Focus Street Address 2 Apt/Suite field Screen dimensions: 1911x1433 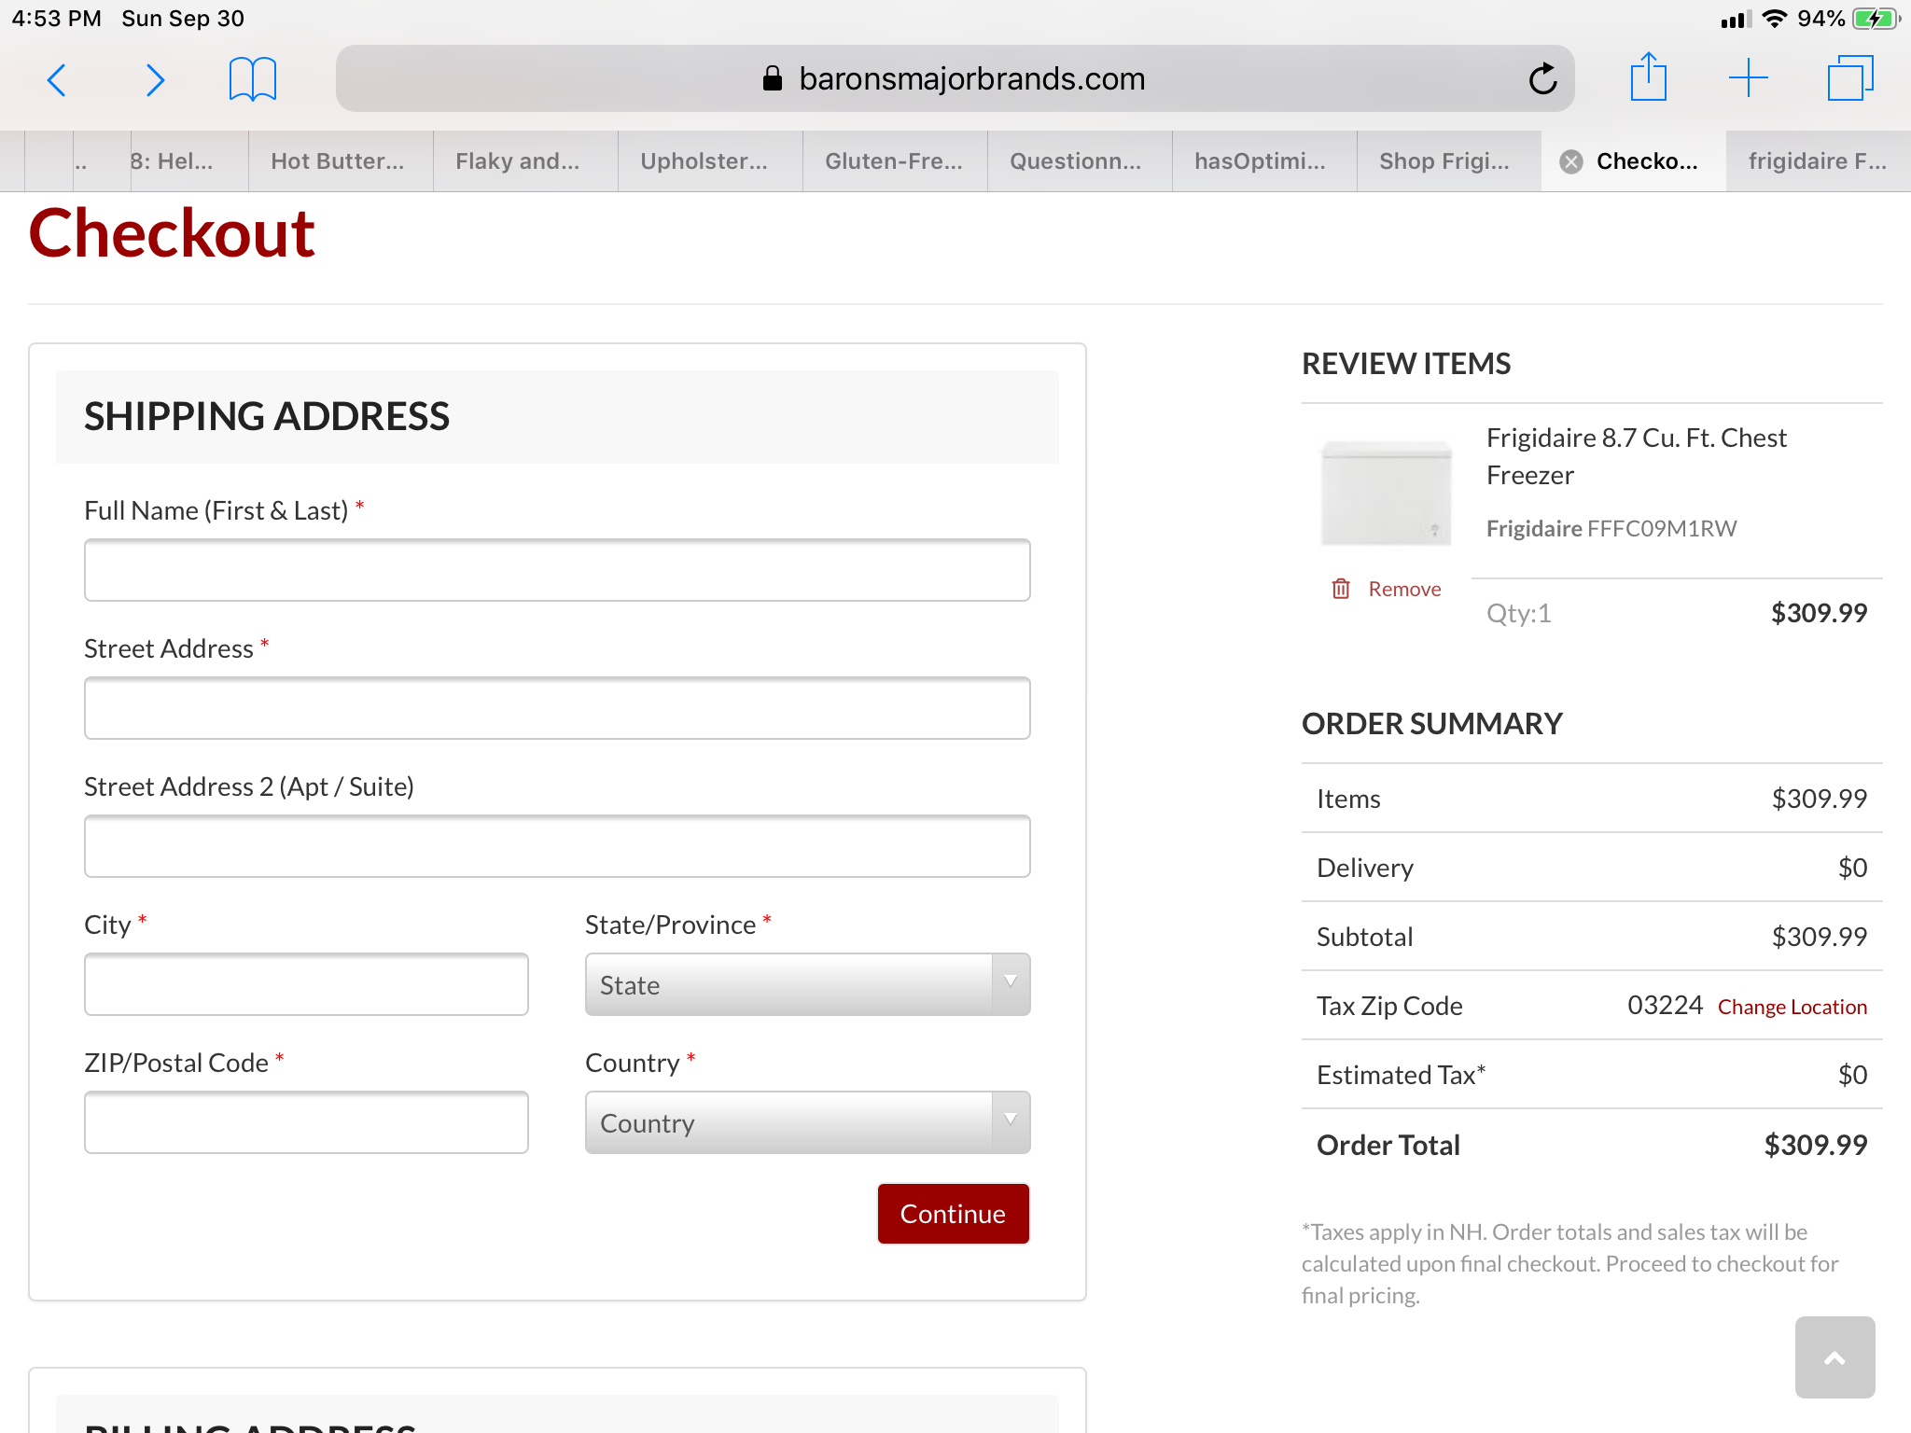point(557,846)
